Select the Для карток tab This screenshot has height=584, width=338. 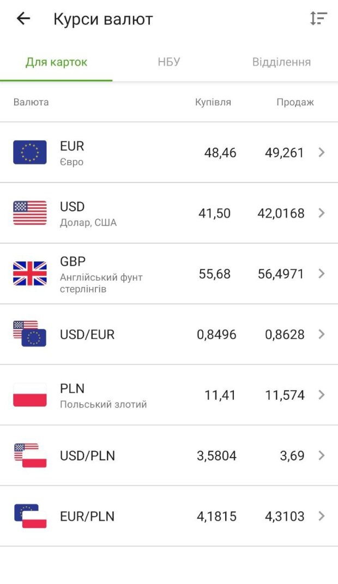point(56,62)
